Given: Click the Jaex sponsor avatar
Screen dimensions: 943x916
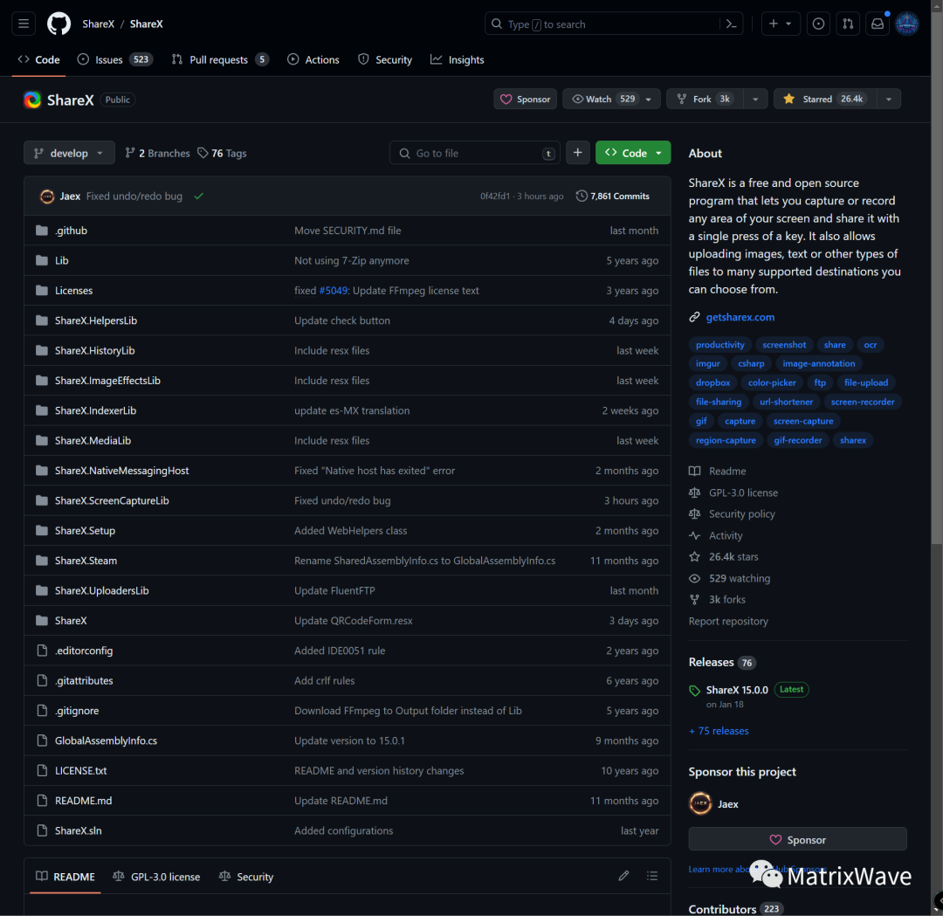Looking at the screenshot, I should pyautogui.click(x=700, y=803).
